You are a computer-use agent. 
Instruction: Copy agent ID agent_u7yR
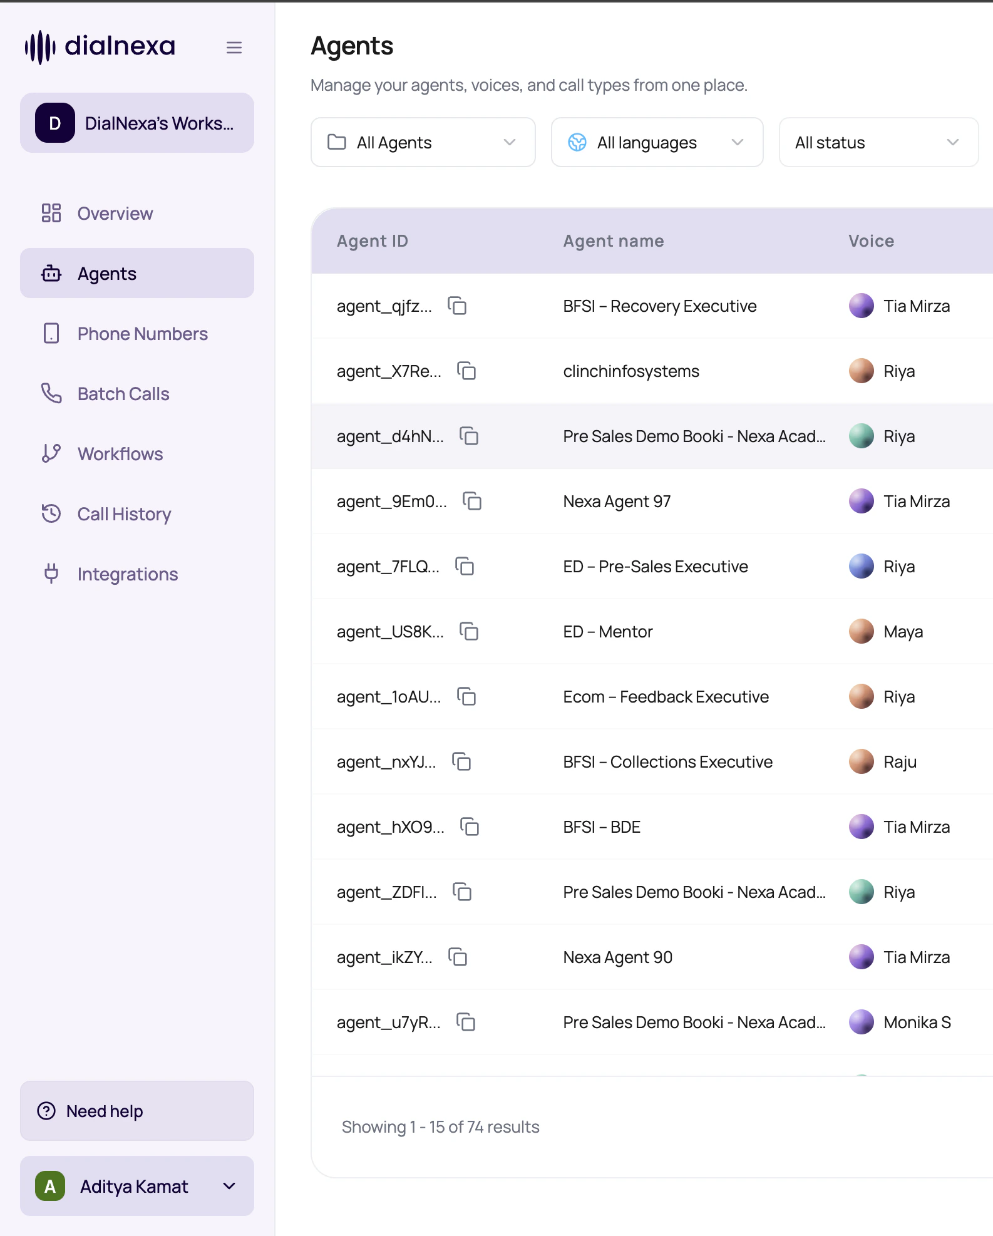[x=466, y=1022]
